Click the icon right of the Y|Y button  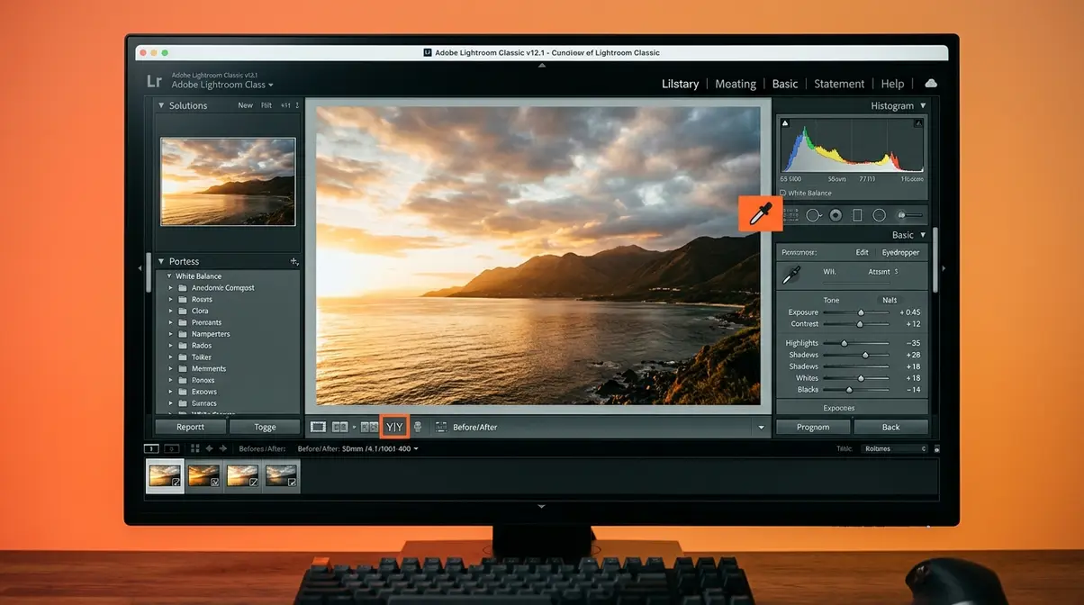click(x=417, y=427)
